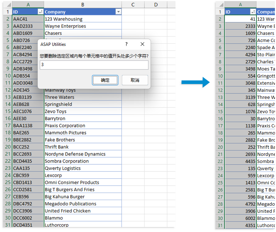
Task: Click cell AAD2333
Action: pos(28,26)
